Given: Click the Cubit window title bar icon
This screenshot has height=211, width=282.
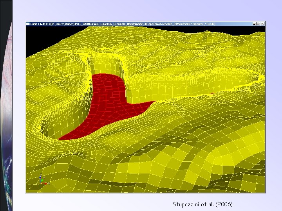Looking at the screenshot, I should click(28, 24).
